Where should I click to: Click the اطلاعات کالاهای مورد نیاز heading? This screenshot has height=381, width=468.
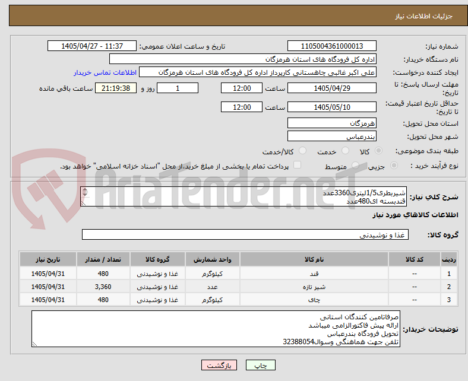click(415, 215)
